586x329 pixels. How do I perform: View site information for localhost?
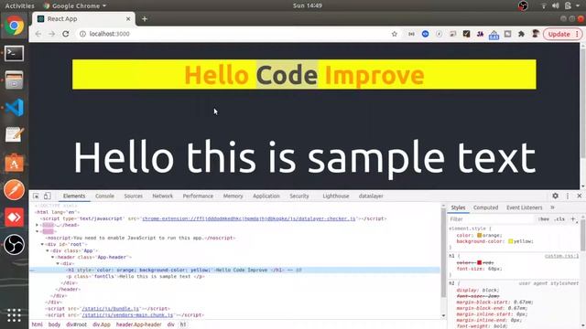click(x=82, y=34)
